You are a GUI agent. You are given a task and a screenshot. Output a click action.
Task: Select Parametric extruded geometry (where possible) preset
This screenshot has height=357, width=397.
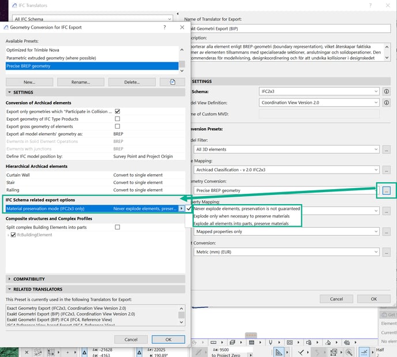click(x=92, y=58)
